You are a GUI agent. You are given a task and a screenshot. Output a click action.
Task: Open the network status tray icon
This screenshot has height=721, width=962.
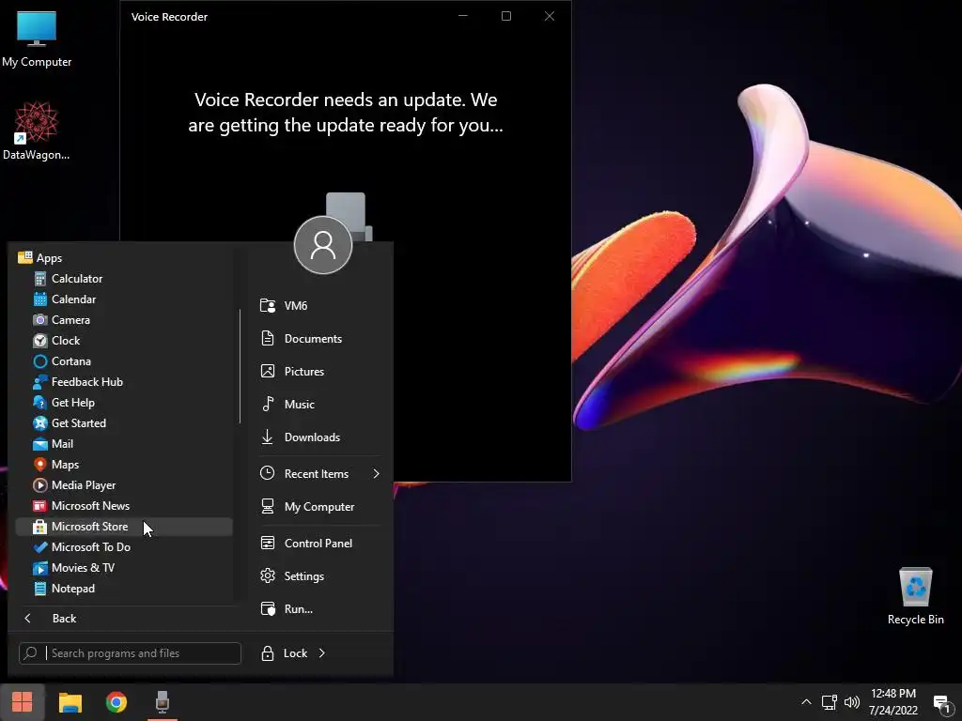click(830, 702)
